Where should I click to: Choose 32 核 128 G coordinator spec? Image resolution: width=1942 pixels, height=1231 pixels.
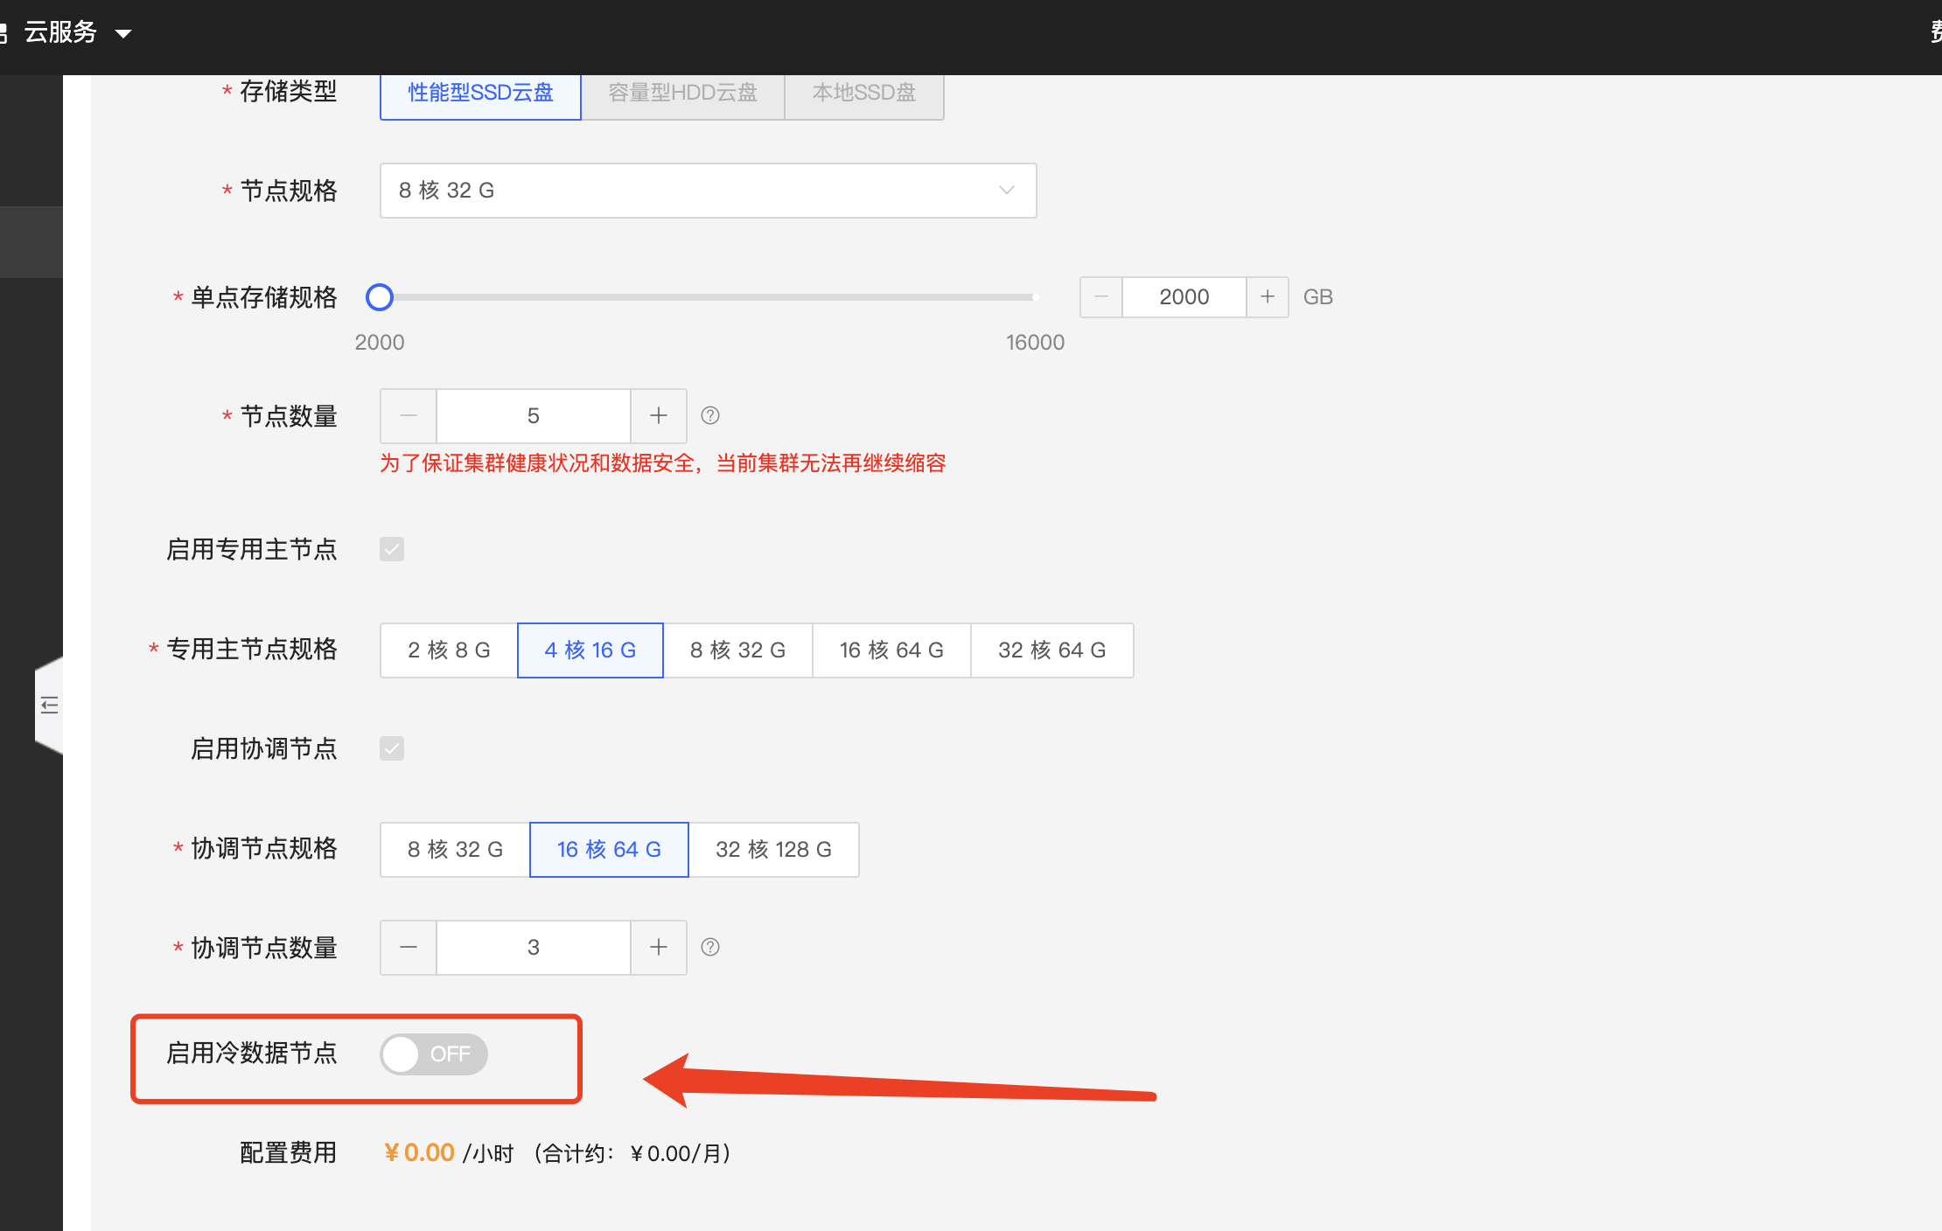pyautogui.click(x=773, y=850)
